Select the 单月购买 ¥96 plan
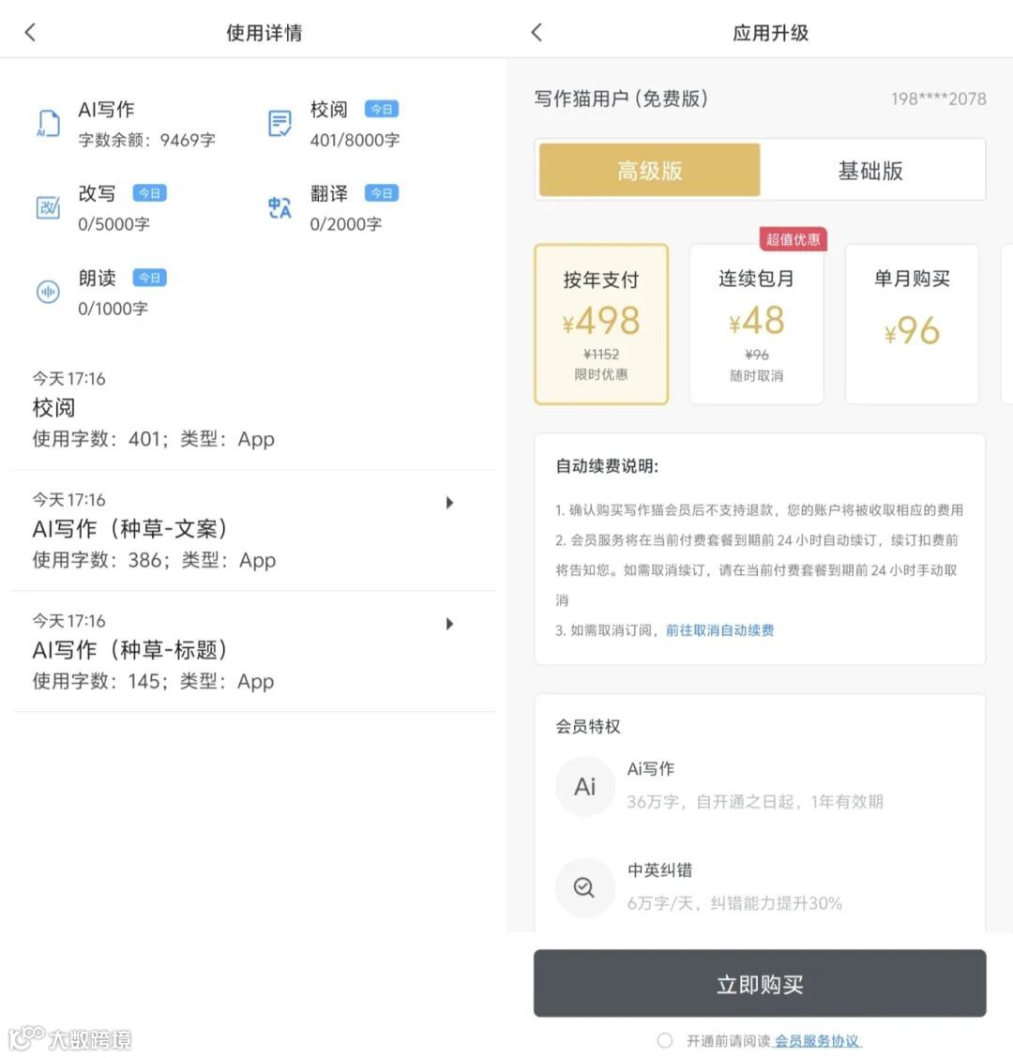This screenshot has width=1013, height=1058. coord(912,325)
